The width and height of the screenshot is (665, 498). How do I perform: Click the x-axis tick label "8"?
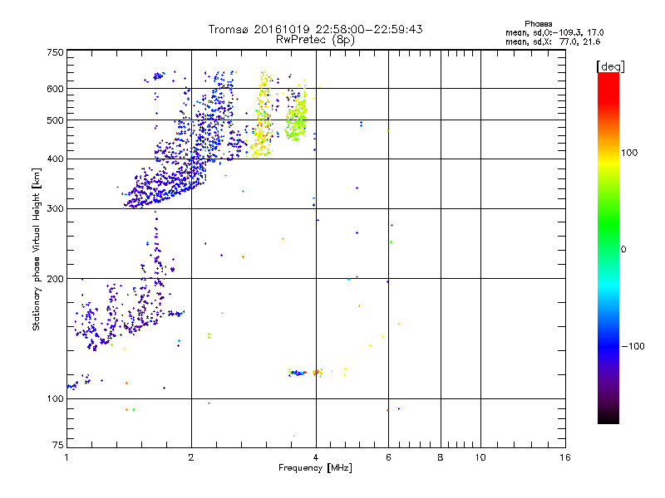(441, 457)
